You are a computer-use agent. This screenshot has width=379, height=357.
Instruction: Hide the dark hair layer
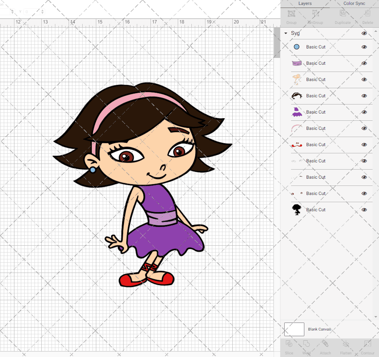point(364,96)
